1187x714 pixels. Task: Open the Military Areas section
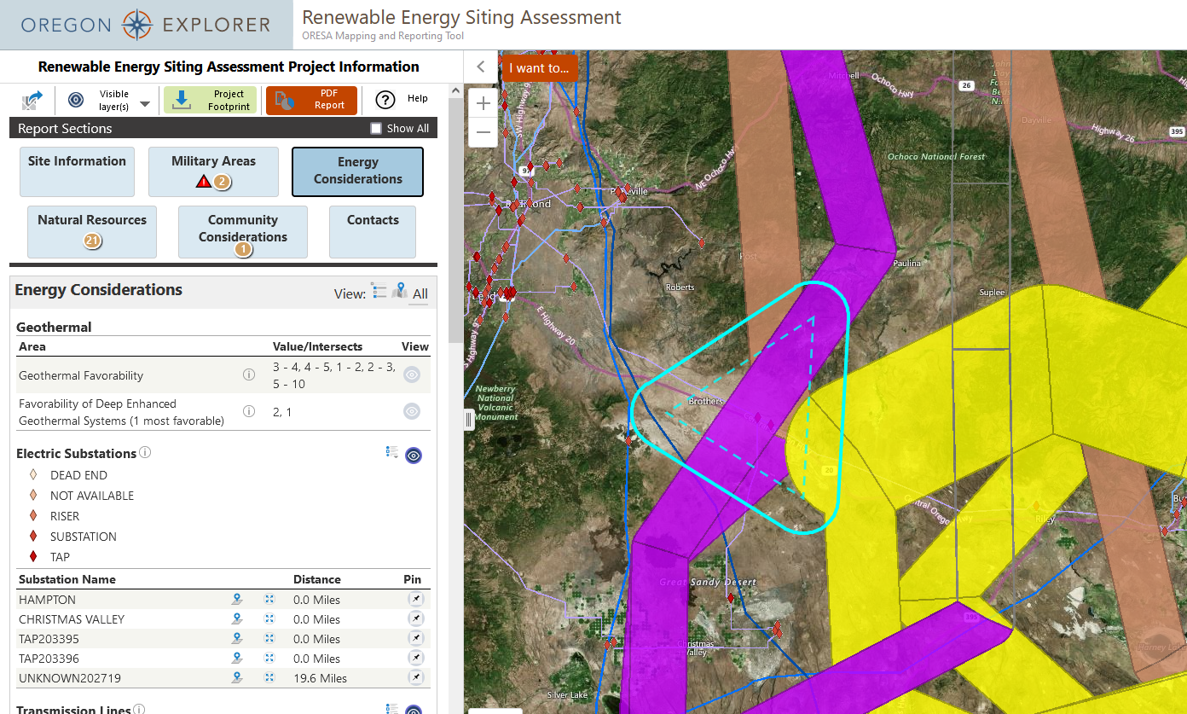(213, 171)
